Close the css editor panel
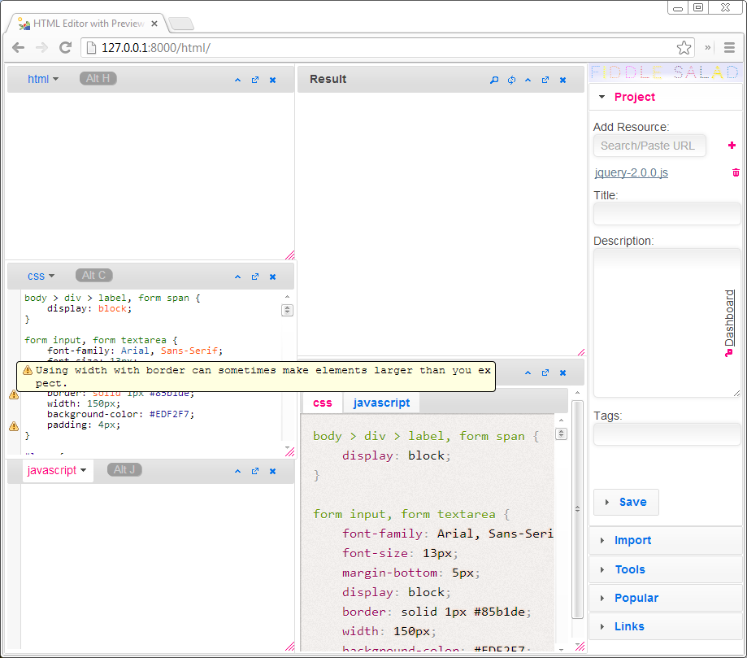 272,277
